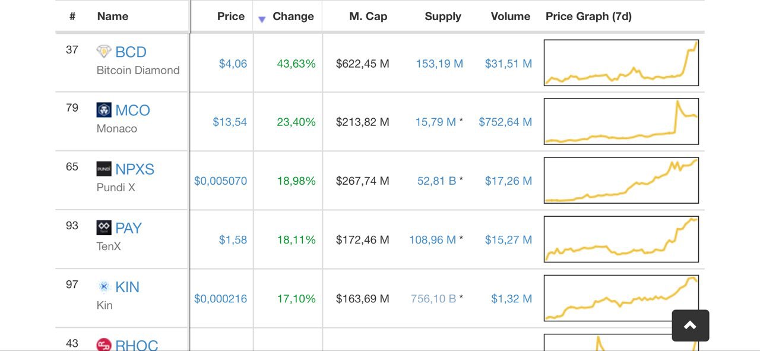
Task: Click the Pundi X logo icon
Action: (x=104, y=169)
